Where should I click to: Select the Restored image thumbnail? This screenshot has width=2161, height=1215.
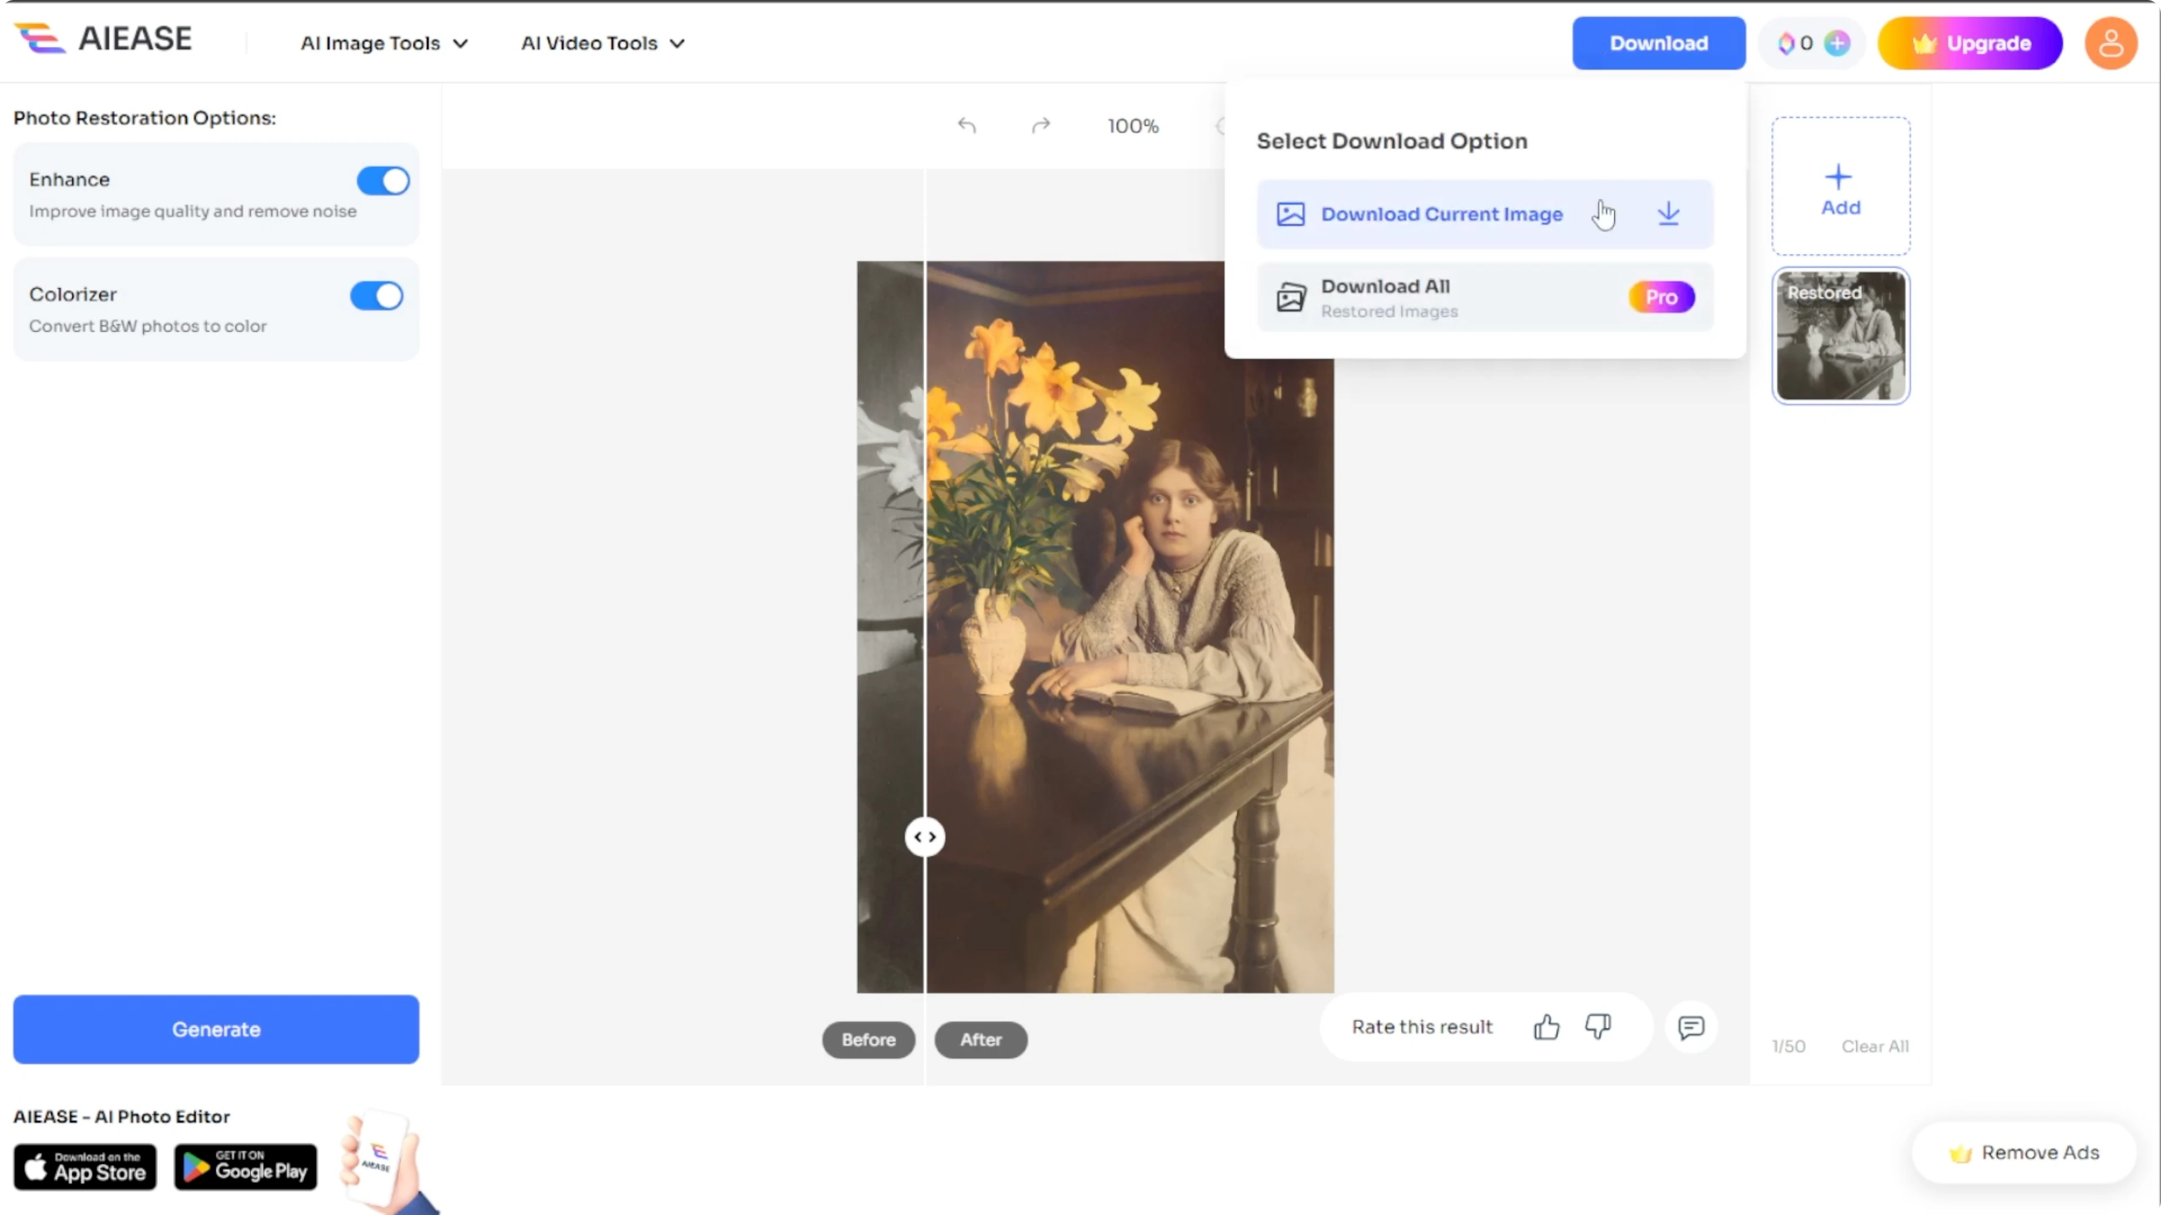[x=1840, y=336]
